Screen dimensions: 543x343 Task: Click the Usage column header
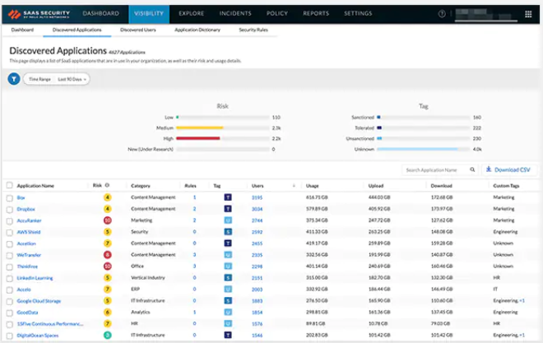(x=312, y=186)
